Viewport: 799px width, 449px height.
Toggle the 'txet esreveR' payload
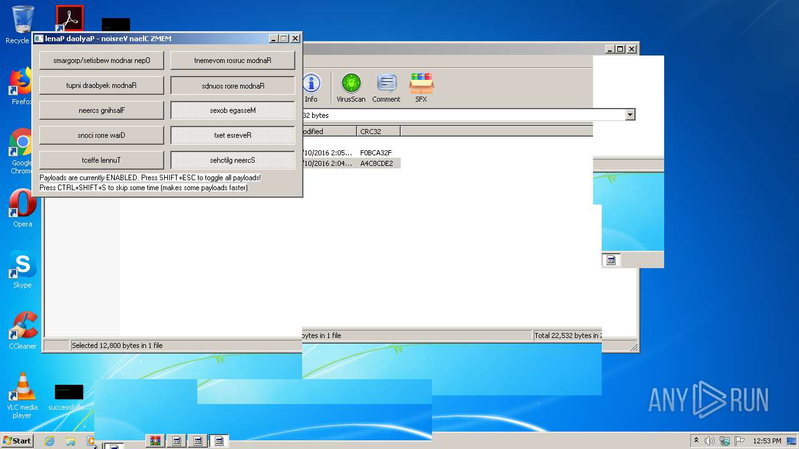[x=233, y=135]
